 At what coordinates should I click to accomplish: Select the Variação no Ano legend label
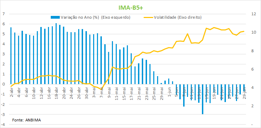tap(96, 17)
